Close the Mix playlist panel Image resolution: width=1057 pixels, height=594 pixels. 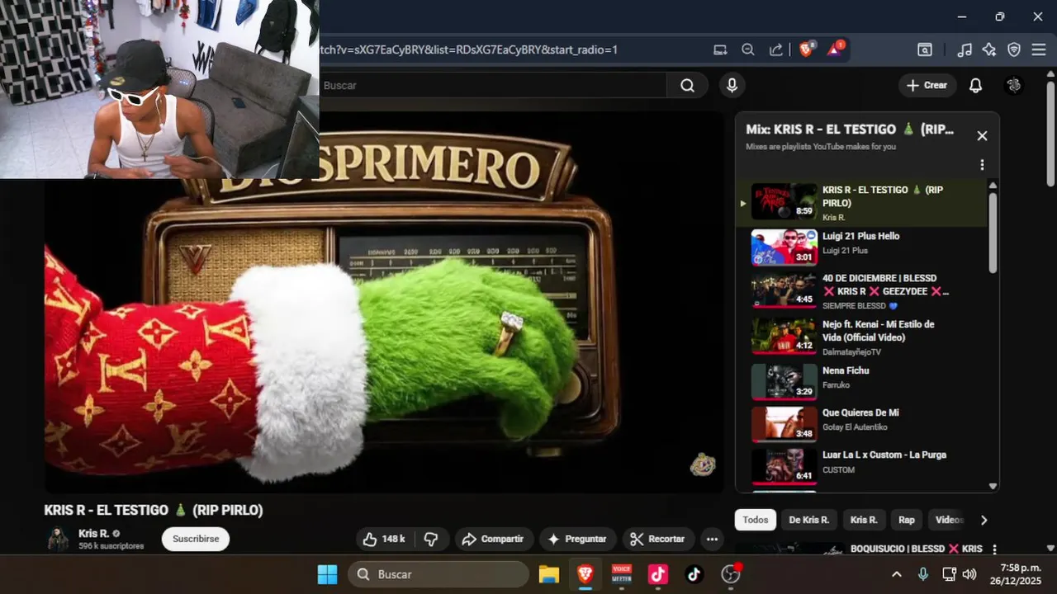982,136
